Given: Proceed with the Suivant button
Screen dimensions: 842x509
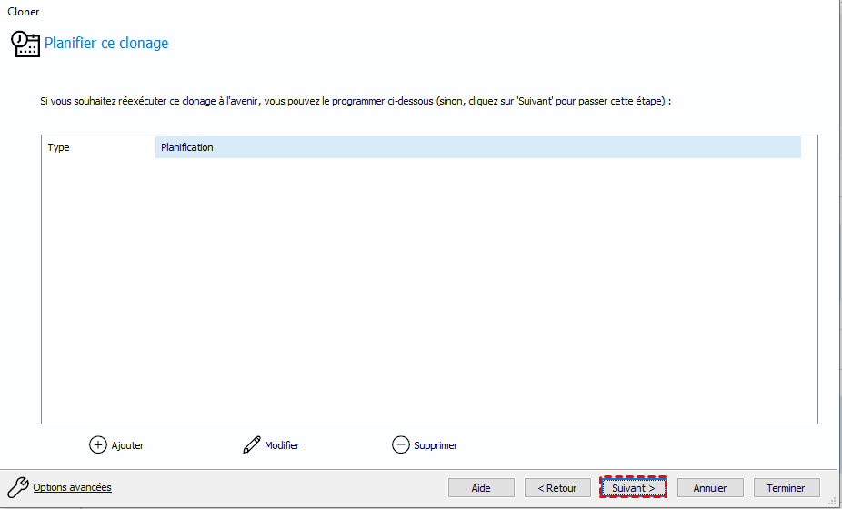Looking at the screenshot, I should (x=633, y=488).
